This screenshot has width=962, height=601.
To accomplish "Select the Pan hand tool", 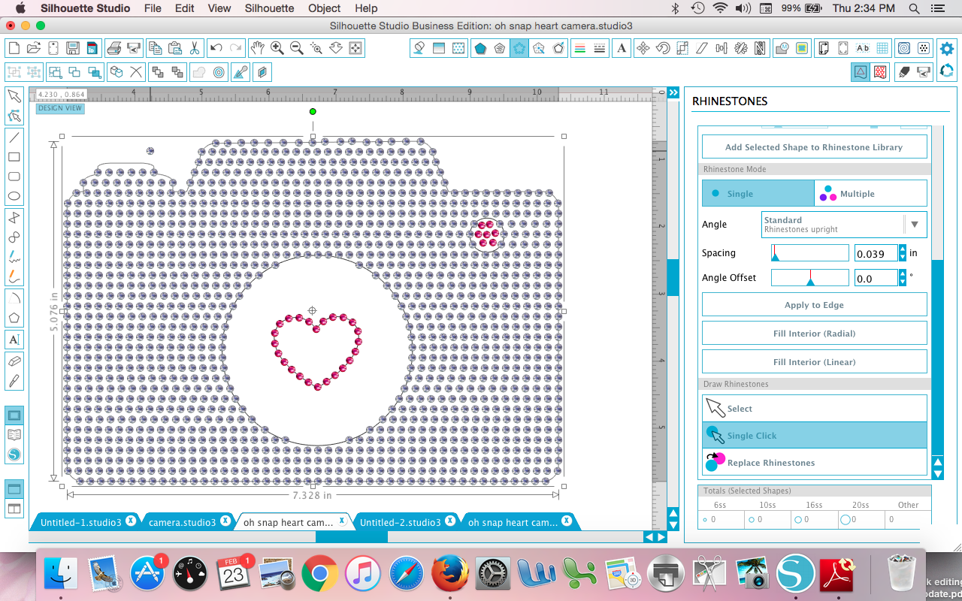I will 257,49.
